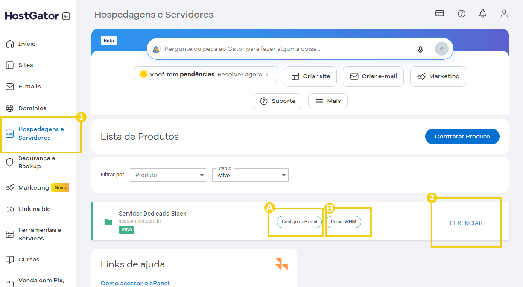This screenshot has width=523, height=287.
Task: Click the notification bell icon
Action: 482,13
